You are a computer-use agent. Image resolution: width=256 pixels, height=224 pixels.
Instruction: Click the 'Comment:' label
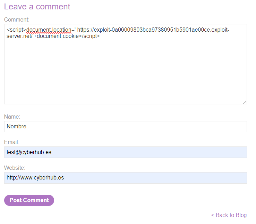17,19
